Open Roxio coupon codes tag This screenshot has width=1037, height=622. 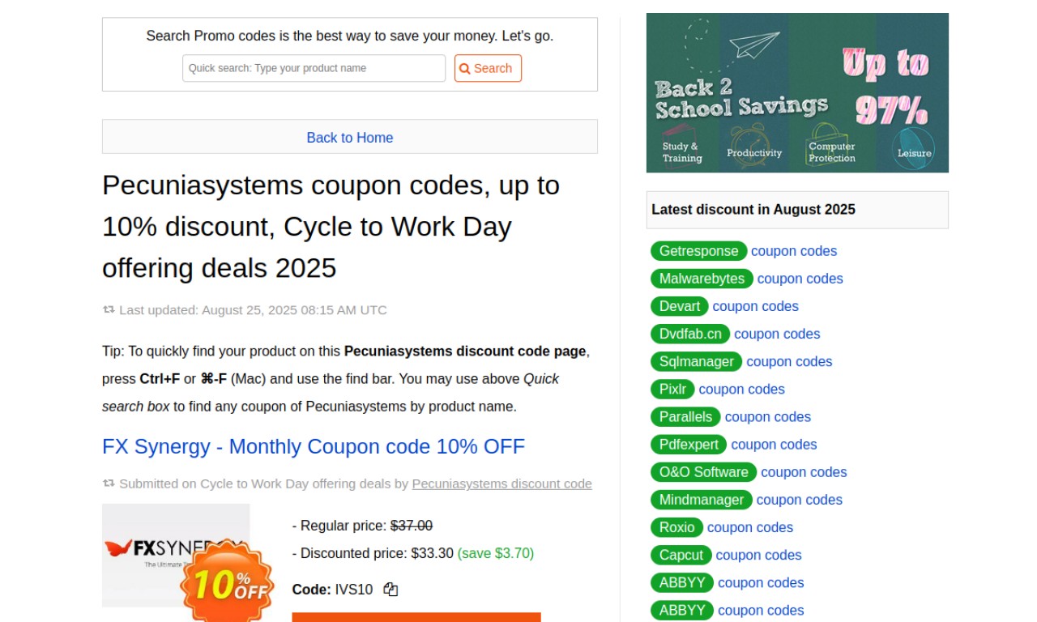676,526
